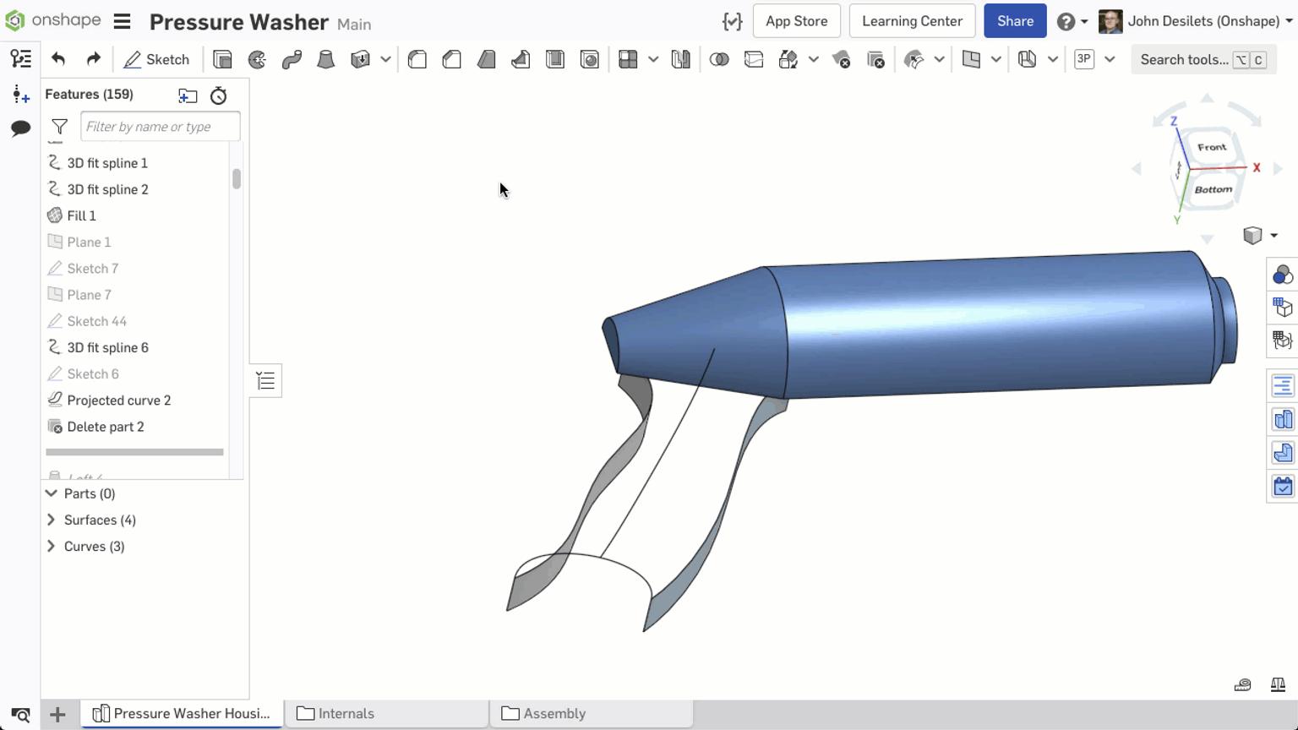This screenshot has height=730, width=1298.
Task: Open the Learning Center
Action: tap(912, 20)
